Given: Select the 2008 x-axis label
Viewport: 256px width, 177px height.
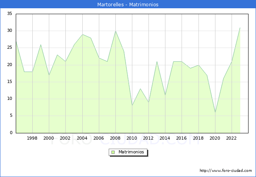Looking at the screenshot, I should 115,138.
